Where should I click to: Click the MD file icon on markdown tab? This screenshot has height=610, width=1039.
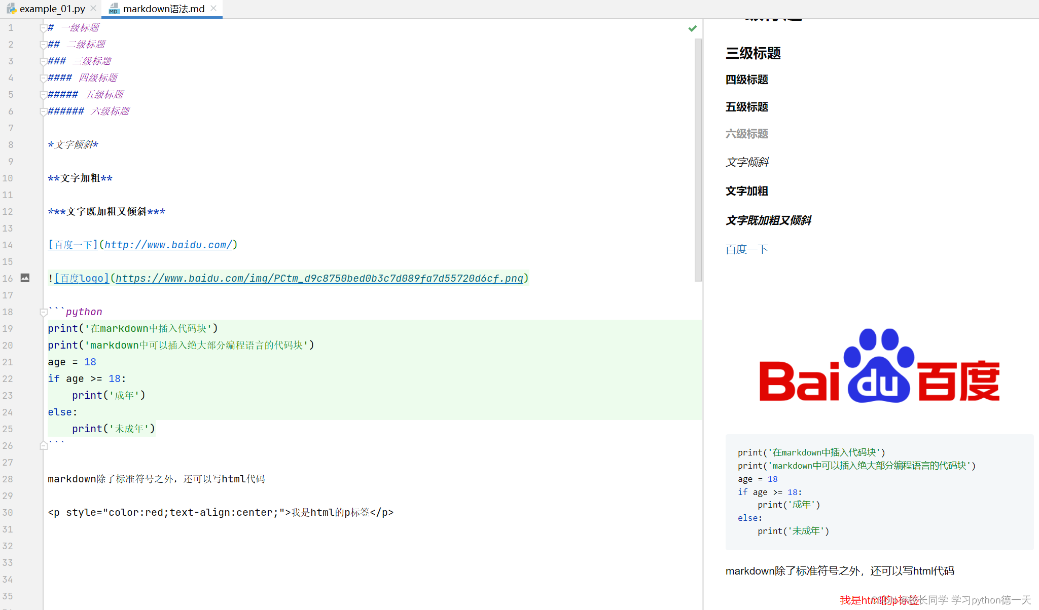click(x=114, y=9)
